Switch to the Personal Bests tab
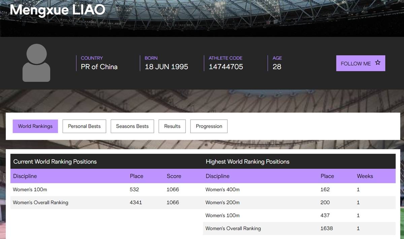The image size is (404, 239). click(84, 126)
